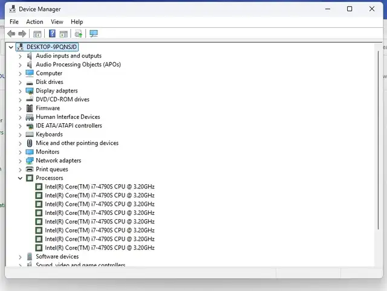Expand the Keyboards category
This screenshot has height=291, width=387.
20,135
